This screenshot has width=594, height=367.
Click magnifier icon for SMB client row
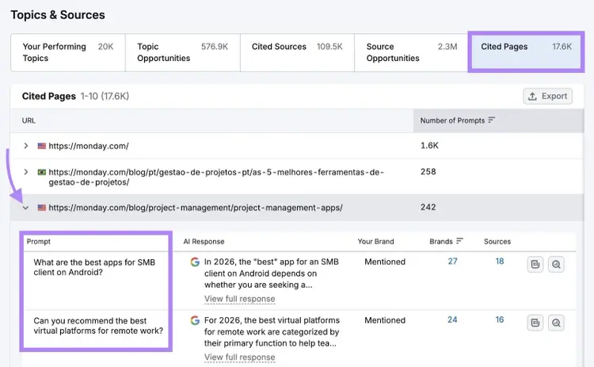[x=556, y=264]
